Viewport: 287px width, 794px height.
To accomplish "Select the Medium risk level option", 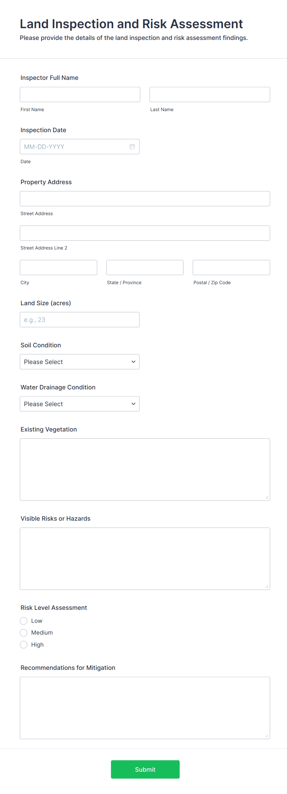I will tap(24, 633).
